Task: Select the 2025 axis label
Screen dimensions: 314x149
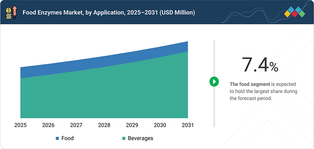Action: point(21,125)
